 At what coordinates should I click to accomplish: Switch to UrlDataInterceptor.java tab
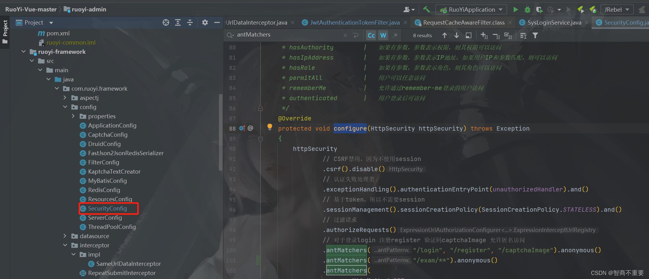[x=257, y=22]
